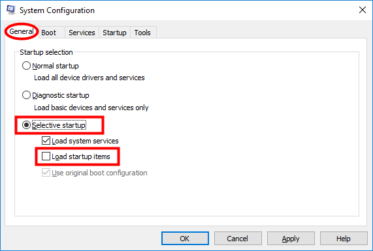
Task: Switch to the General tab
Action: point(22,31)
